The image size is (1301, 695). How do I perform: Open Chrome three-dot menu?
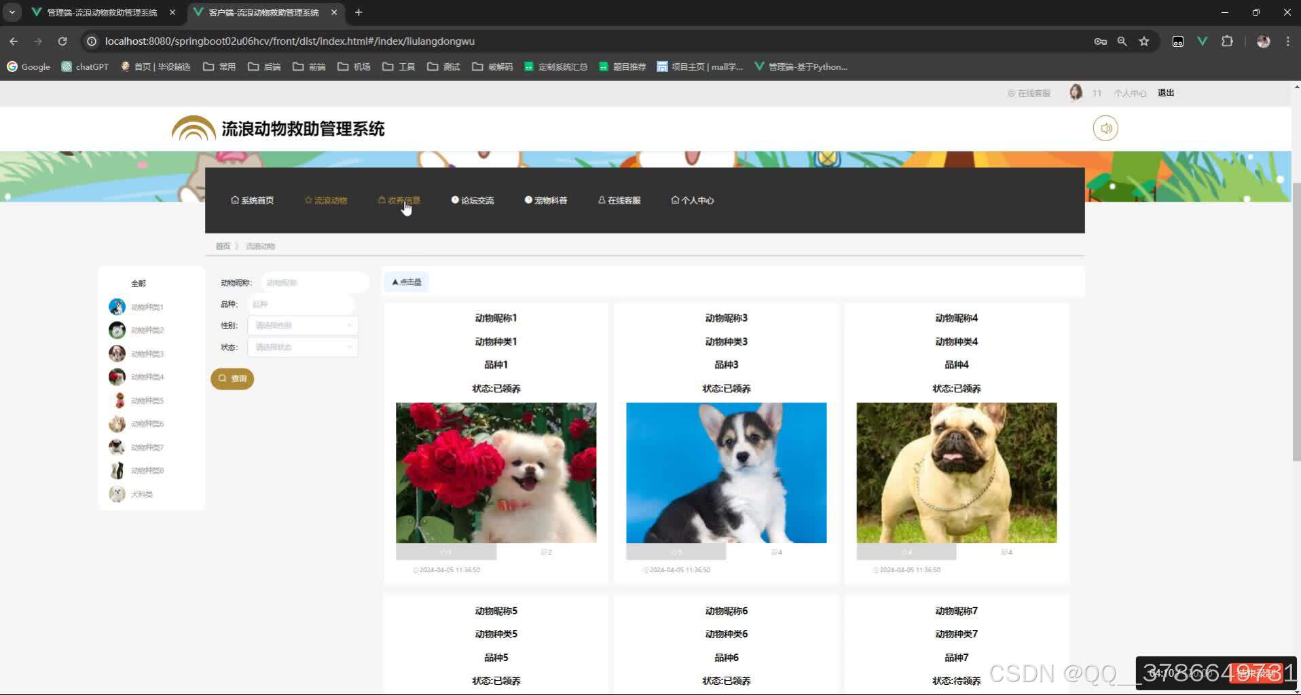[x=1287, y=41]
